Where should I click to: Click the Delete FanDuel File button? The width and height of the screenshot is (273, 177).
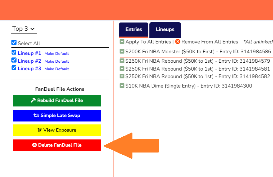(x=57, y=145)
